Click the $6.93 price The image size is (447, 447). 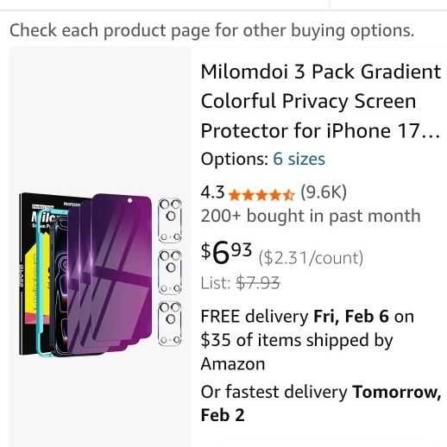point(226,252)
